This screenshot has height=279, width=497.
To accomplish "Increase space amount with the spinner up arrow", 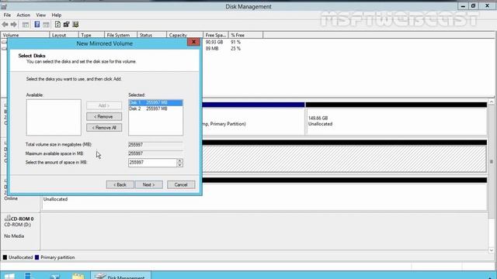I will tap(179, 160).
